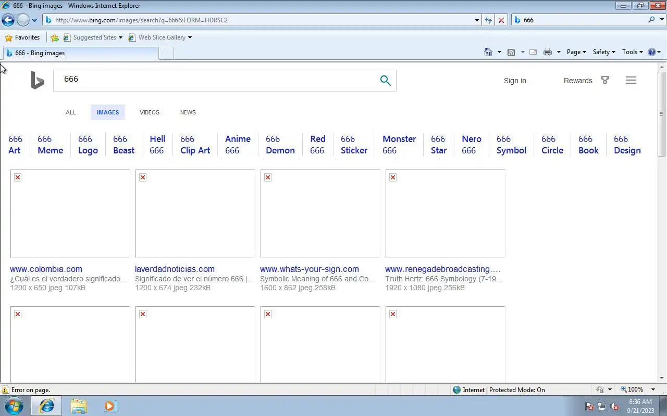Image resolution: width=667 pixels, height=416 pixels.
Task: Click the www.whats-your-sign.com link
Action: pos(310,269)
